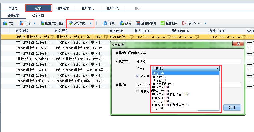Sort by 创意标题 column header
Viewport: 254px width, 132px height.
[35, 31]
